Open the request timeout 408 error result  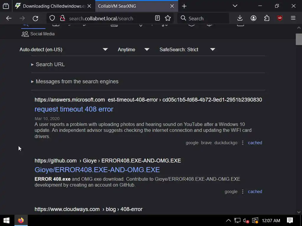click(x=74, y=109)
